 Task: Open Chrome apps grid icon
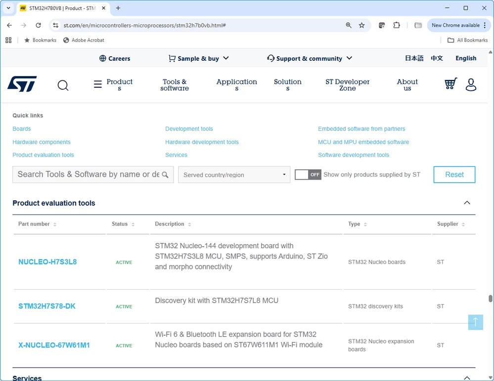click(x=8, y=40)
